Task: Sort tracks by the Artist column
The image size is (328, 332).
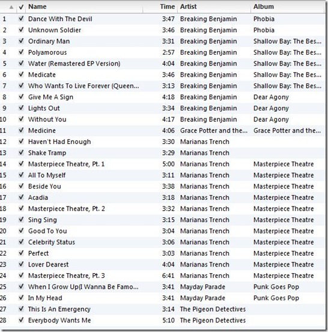Action: (x=189, y=7)
